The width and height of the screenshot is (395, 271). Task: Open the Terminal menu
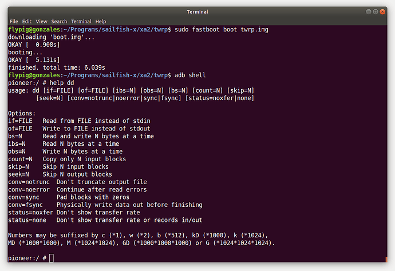coord(81,21)
